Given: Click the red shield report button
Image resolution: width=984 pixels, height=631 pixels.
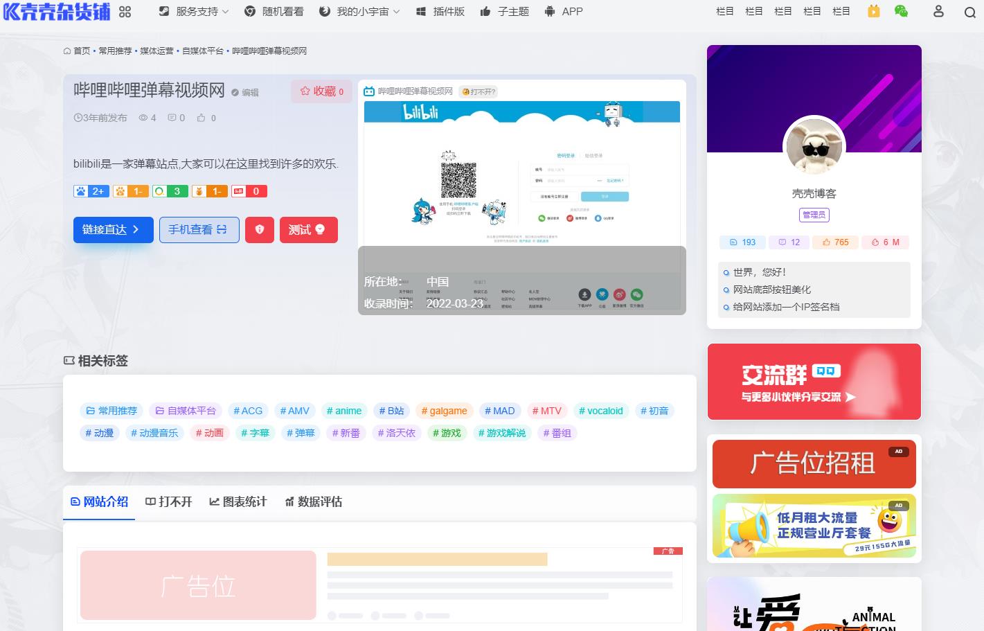Looking at the screenshot, I should point(260,230).
